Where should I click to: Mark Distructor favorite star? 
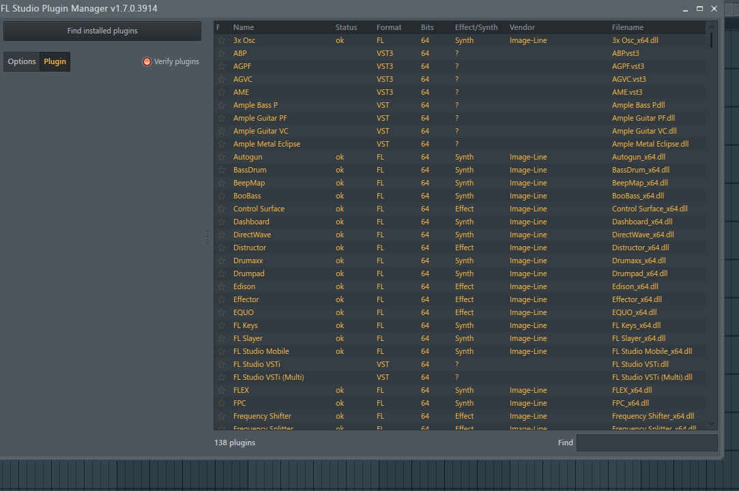coord(221,248)
